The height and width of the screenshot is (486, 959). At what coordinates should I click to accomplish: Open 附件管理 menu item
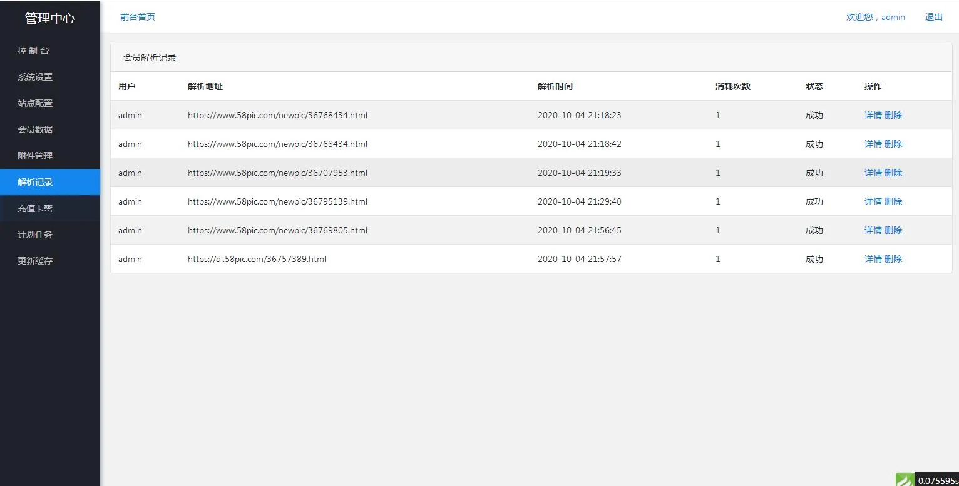35,156
